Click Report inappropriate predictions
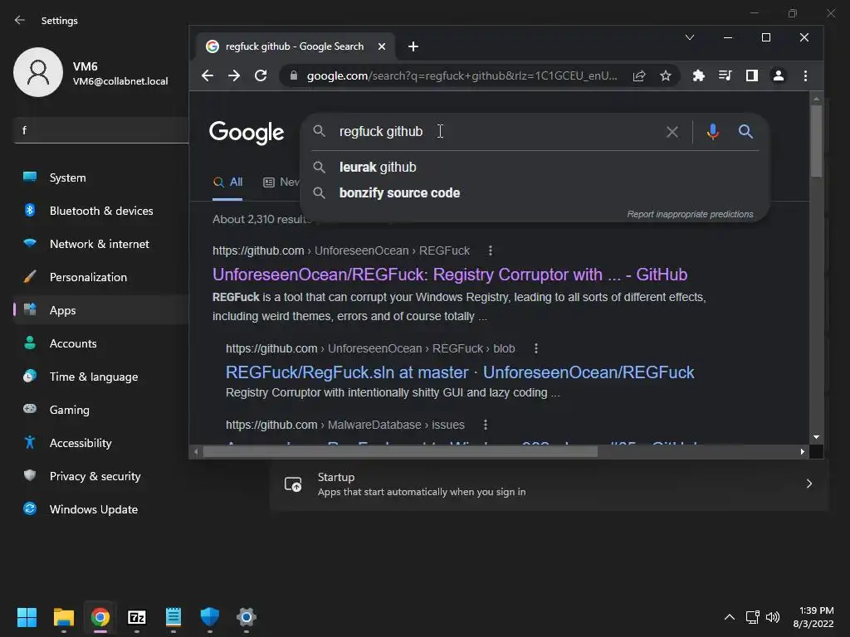 pos(690,215)
